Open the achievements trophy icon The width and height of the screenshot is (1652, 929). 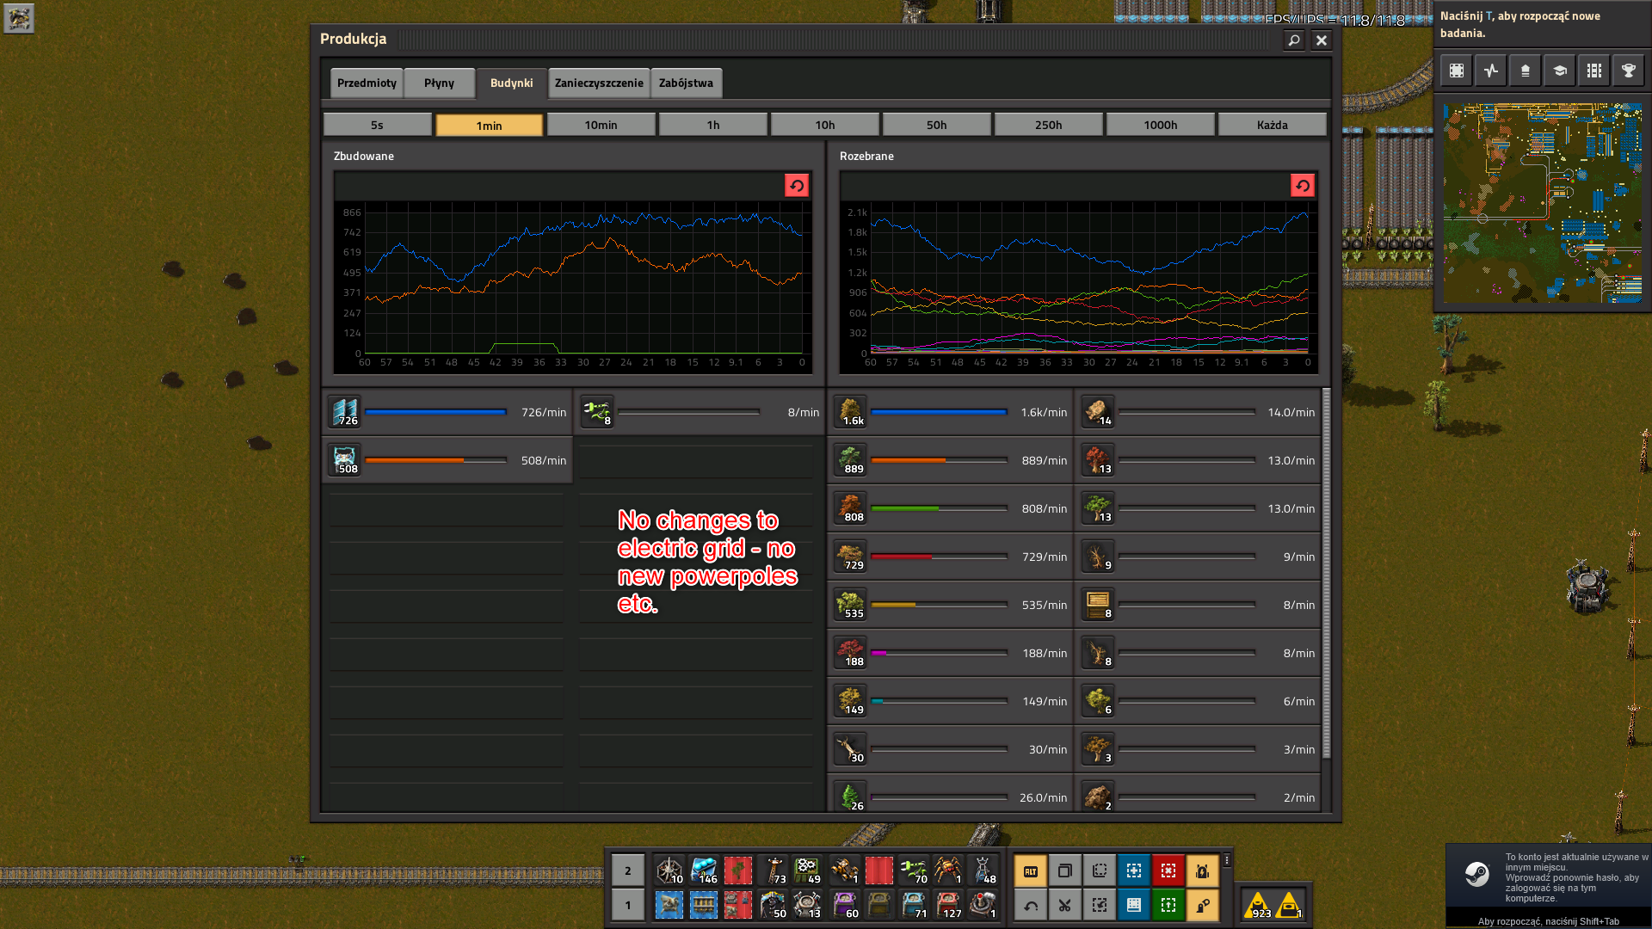click(x=1629, y=71)
